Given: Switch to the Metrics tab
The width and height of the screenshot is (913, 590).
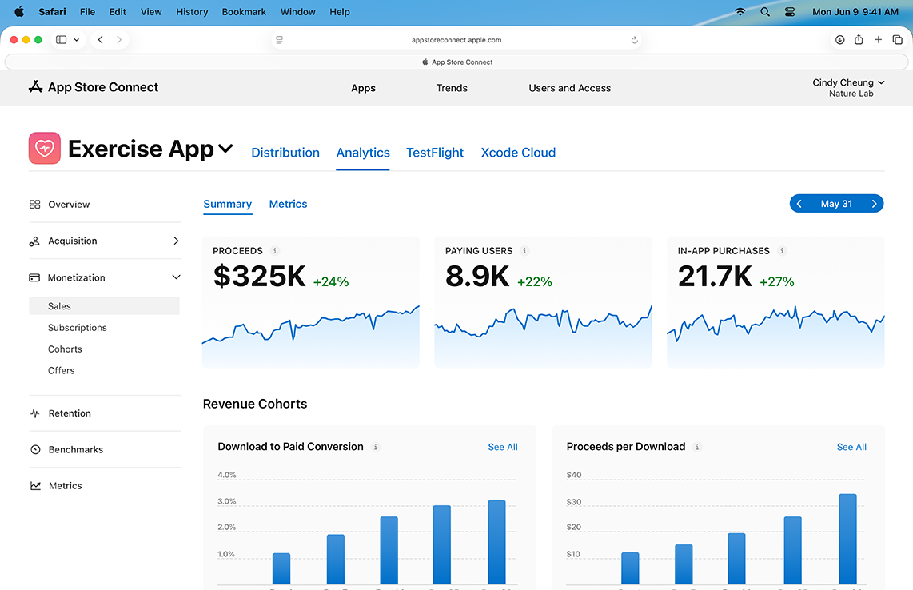Looking at the screenshot, I should pyautogui.click(x=288, y=204).
